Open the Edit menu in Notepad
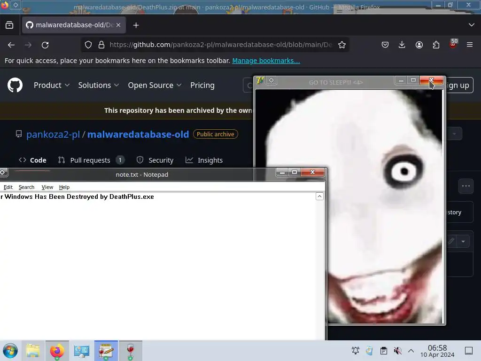The image size is (481, 361). 8,187
